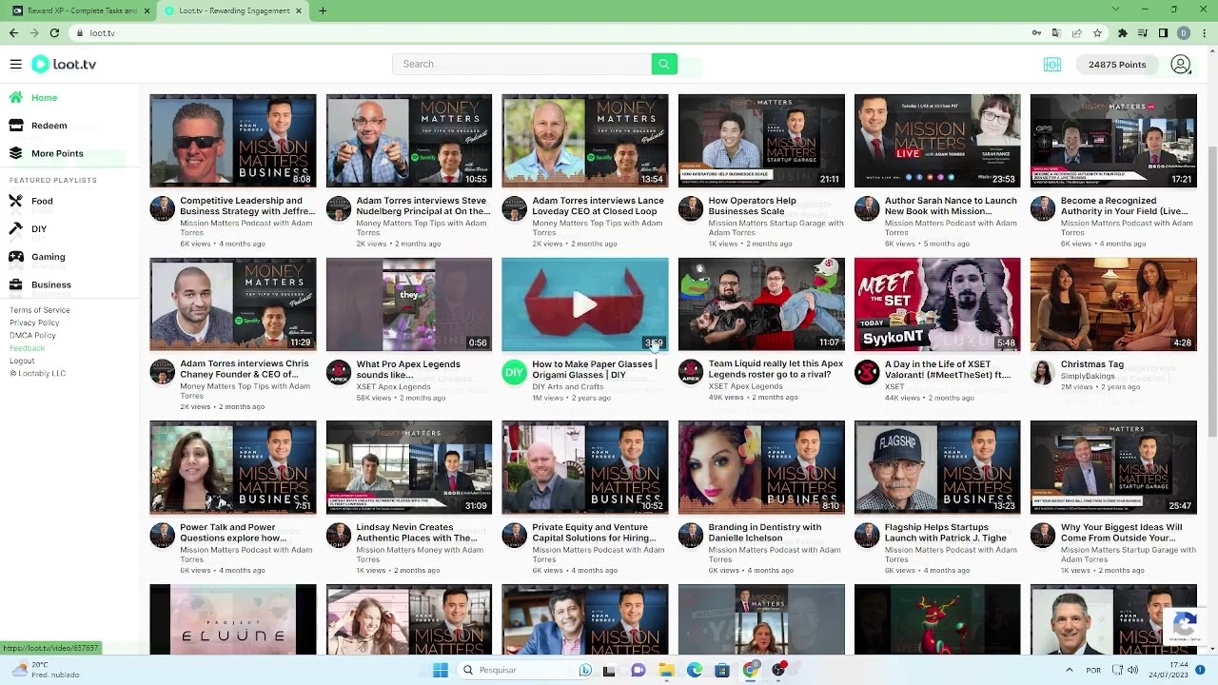Select More Points in sidebar menu
Screen dimensions: 1218x685
click(x=57, y=153)
